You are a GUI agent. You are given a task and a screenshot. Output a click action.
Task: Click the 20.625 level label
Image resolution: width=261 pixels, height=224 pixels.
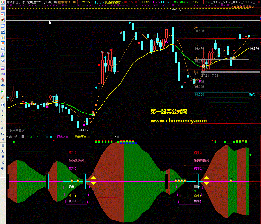(199, 31)
